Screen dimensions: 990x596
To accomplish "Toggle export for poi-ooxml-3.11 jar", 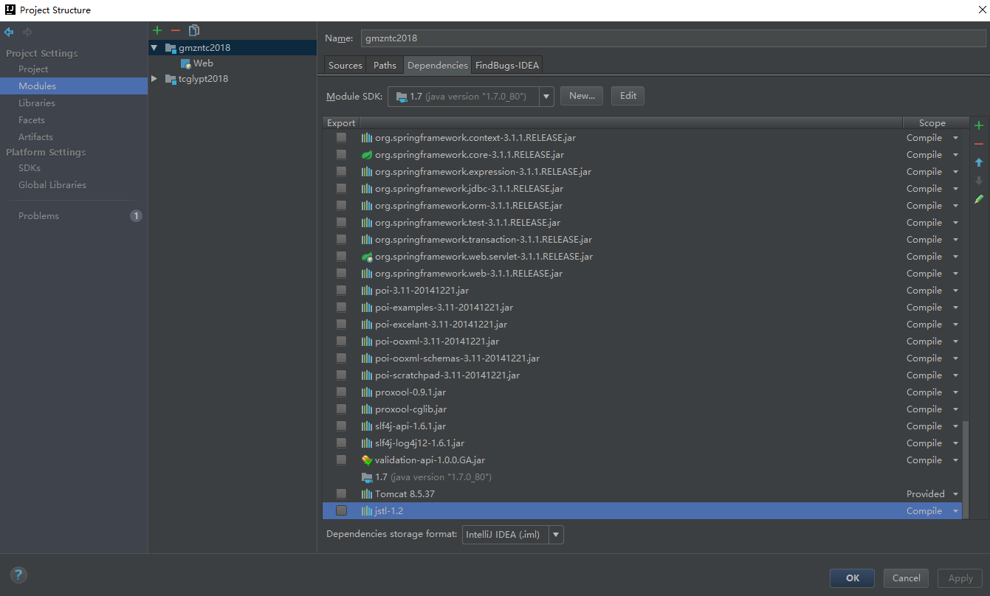I will click(x=341, y=342).
